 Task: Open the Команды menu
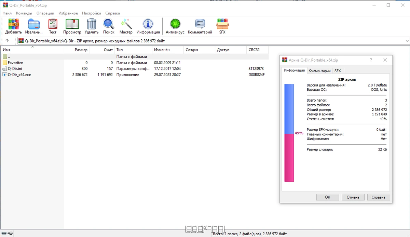point(24,13)
